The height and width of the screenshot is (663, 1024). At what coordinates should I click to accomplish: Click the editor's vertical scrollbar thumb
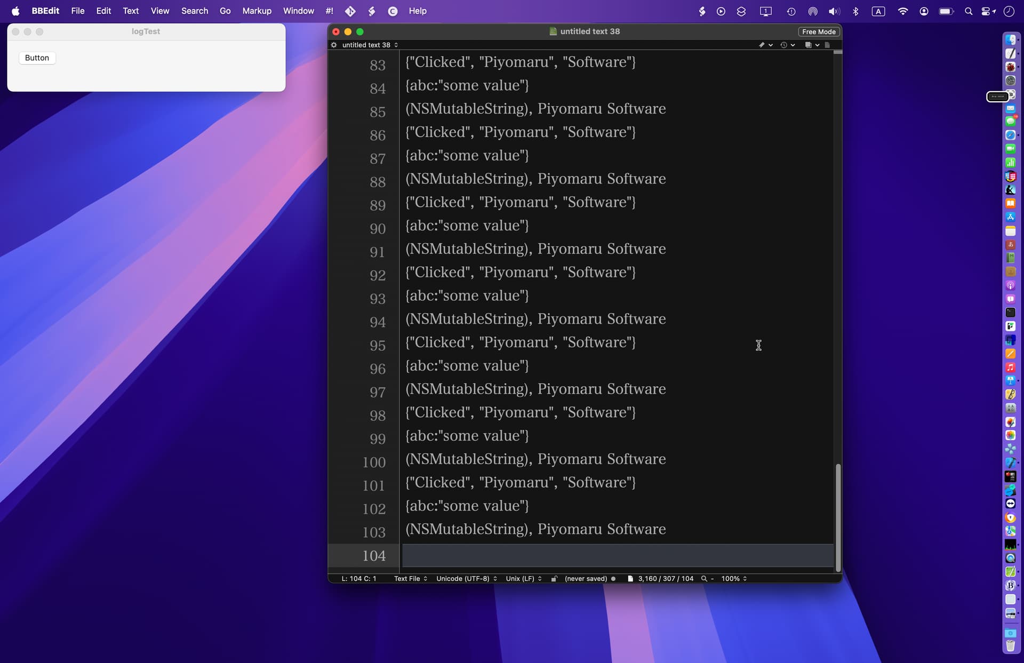[x=838, y=517]
